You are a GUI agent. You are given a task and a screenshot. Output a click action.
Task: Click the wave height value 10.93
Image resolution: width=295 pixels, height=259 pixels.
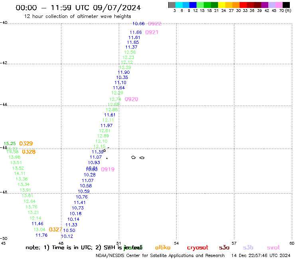[x=94, y=163]
